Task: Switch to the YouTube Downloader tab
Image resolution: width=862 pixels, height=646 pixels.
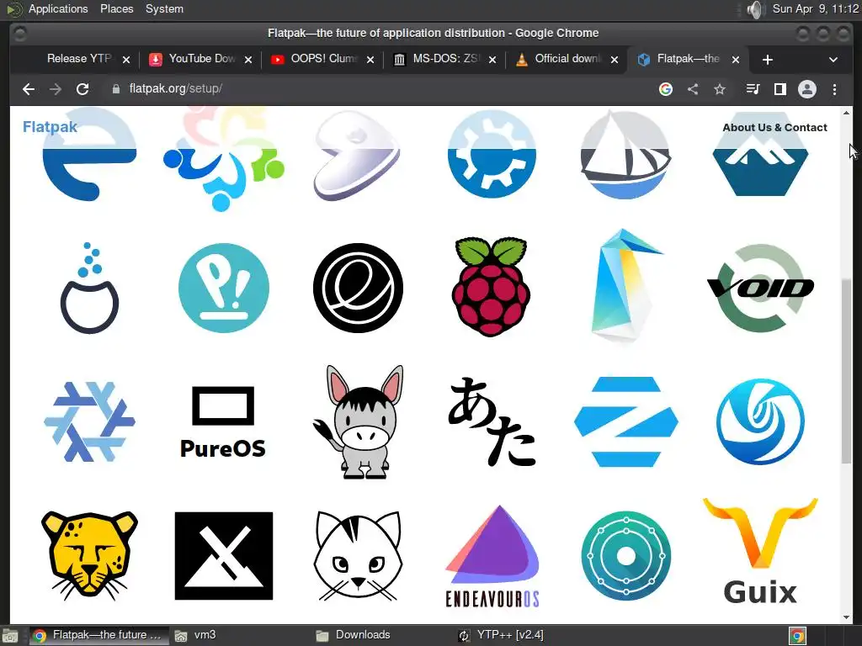Action: click(x=201, y=59)
